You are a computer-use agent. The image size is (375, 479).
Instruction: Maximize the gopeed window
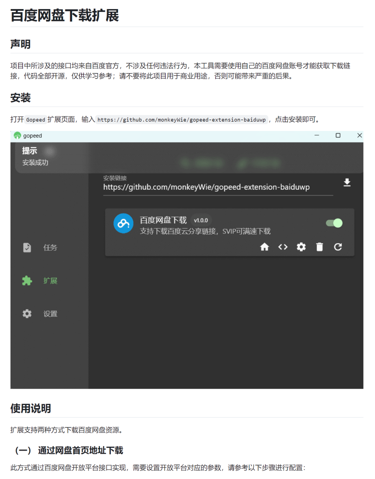(338, 135)
